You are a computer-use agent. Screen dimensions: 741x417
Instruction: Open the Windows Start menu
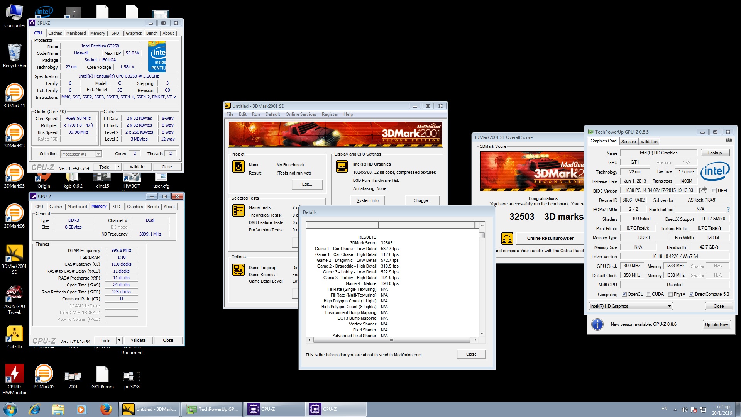(x=10, y=409)
